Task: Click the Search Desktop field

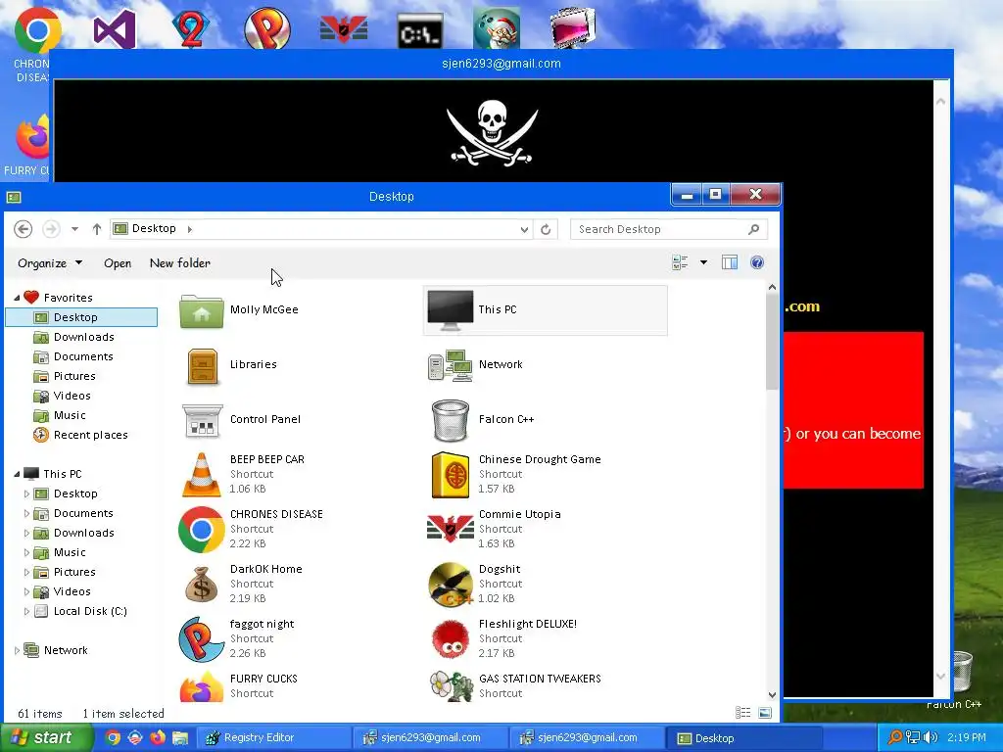Action: click(668, 229)
